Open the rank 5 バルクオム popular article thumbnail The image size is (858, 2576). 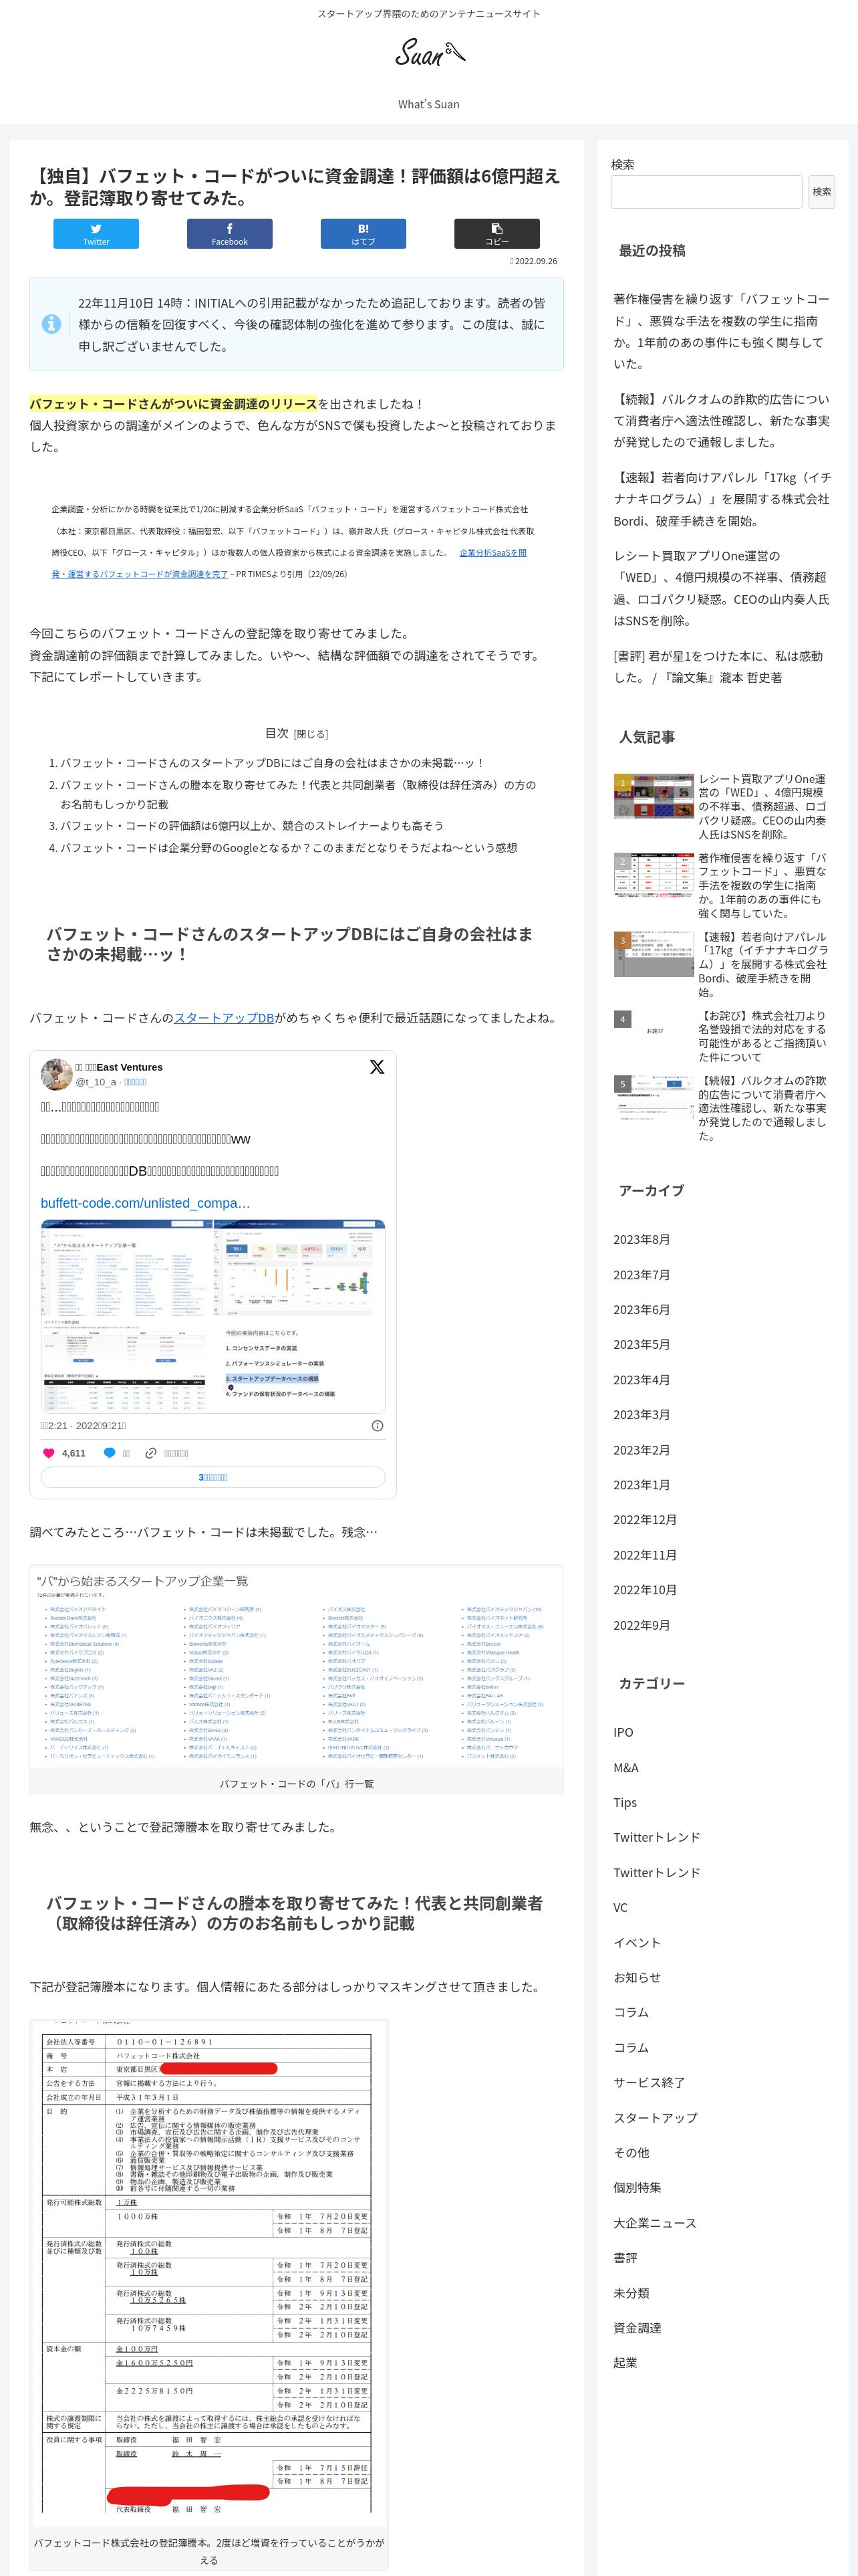tap(654, 1097)
